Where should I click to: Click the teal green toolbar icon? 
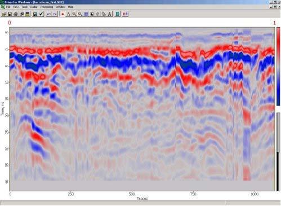click(118, 14)
